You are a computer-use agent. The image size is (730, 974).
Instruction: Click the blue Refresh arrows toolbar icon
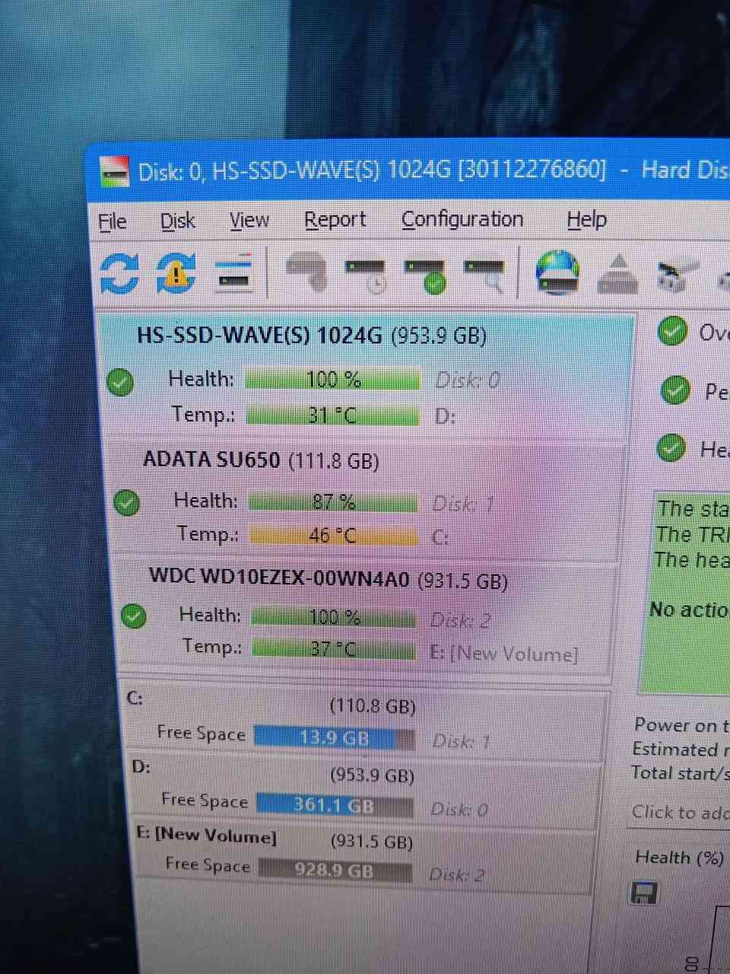119,273
